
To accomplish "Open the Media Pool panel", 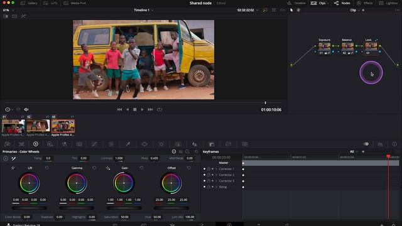I will 75,3.
